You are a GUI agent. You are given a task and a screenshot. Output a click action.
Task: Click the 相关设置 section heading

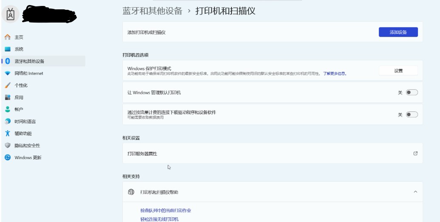(x=131, y=138)
